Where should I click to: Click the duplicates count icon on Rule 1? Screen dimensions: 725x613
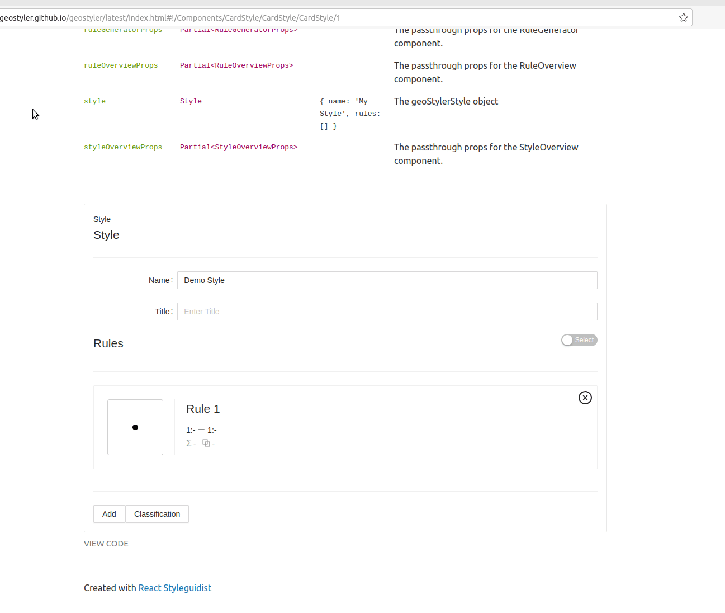[206, 442]
